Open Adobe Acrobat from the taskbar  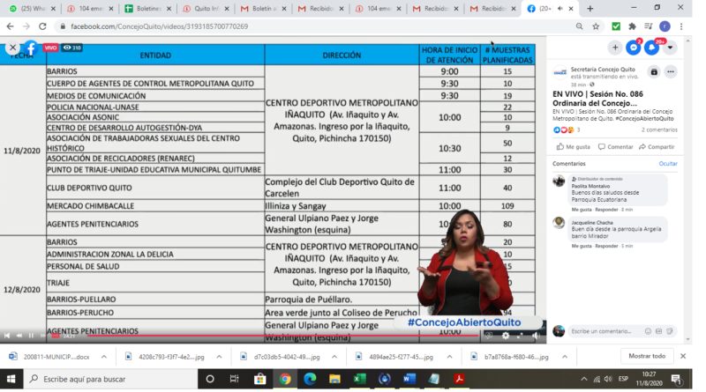coord(459,379)
